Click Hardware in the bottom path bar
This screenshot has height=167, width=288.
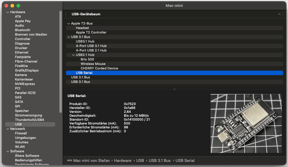[123, 161]
